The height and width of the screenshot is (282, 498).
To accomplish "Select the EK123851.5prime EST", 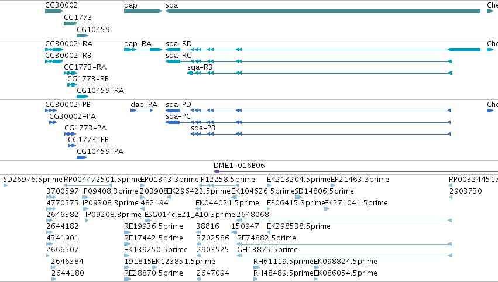I will click(154, 268).
